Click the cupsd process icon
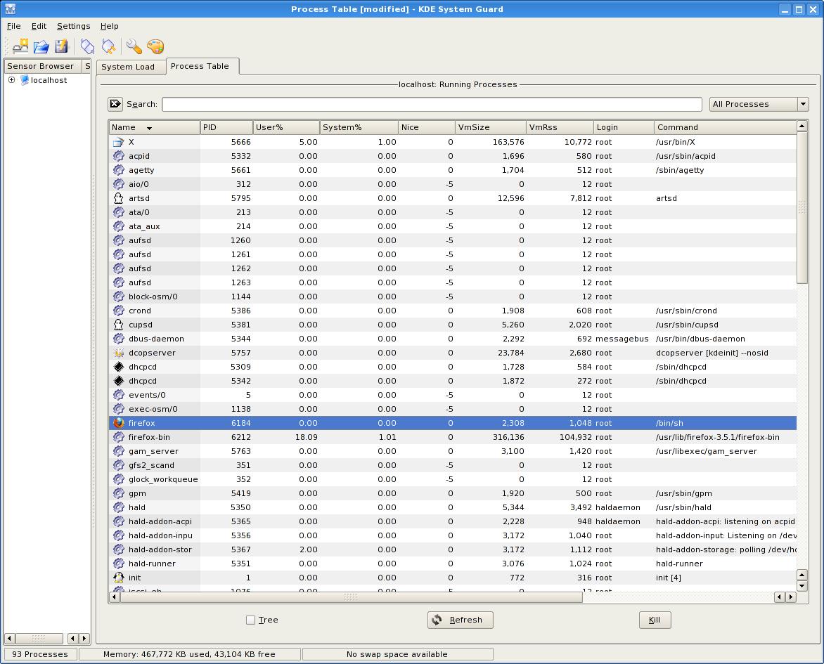Image resolution: width=824 pixels, height=664 pixels. coord(119,325)
